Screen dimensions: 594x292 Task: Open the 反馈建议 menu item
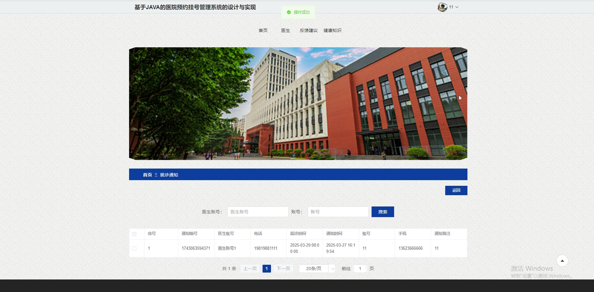pyautogui.click(x=309, y=30)
